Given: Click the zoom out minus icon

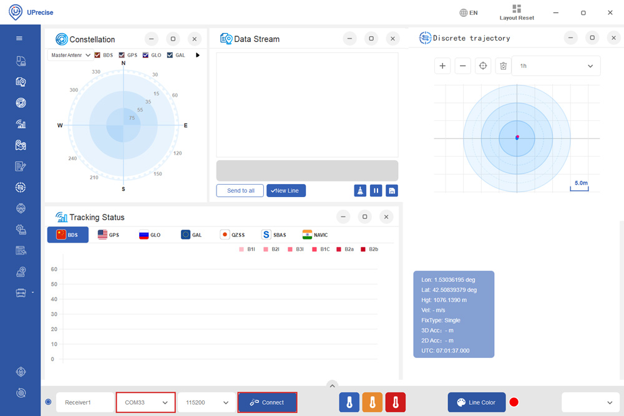Looking at the screenshot, I should [x=462, y=66].
